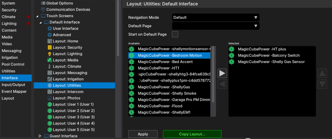The width and height of the screenshot is (332, 139).
Task: Click the Guest Interface screen icon
Action: pos(46,136)
